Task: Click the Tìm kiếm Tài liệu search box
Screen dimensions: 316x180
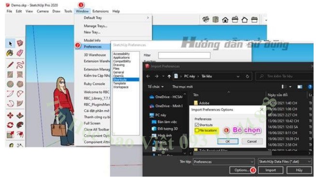Action: tap(285, 76)
